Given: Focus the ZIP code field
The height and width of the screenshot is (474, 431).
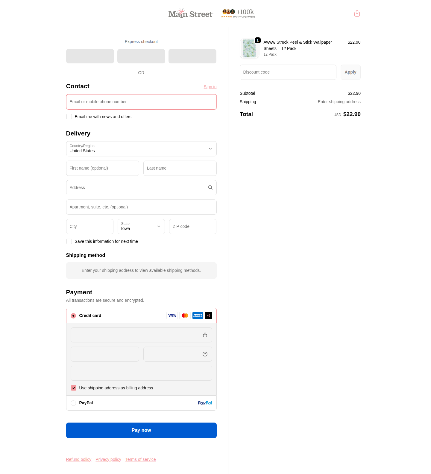Looking at the screenshot, I should (193, 226).
